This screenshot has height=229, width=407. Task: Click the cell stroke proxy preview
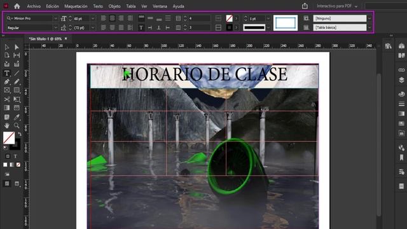click(286, 23)
